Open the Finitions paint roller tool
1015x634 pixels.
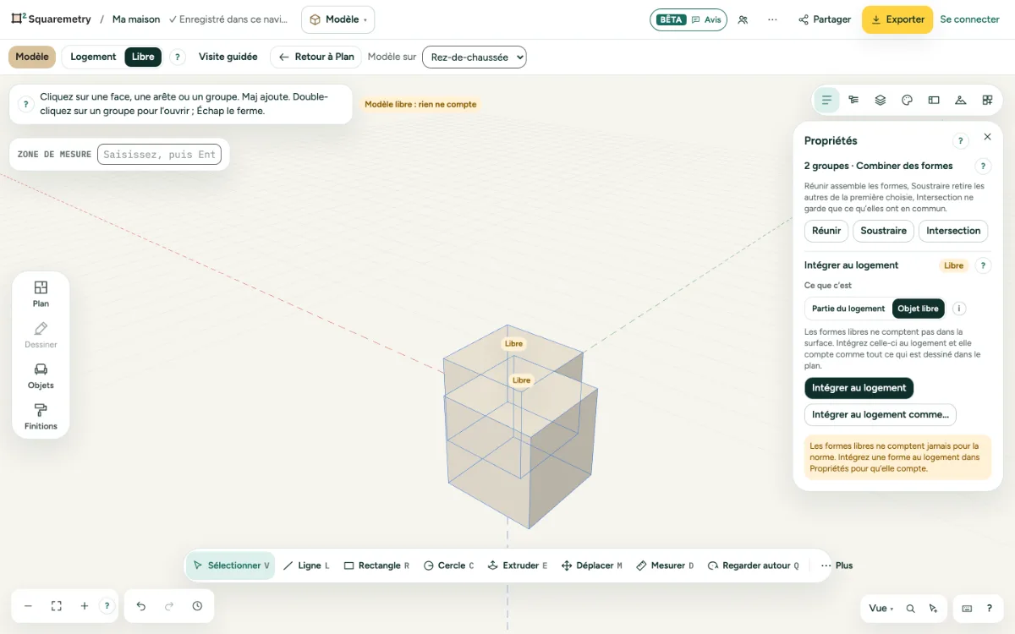click(x=41, y=417)
